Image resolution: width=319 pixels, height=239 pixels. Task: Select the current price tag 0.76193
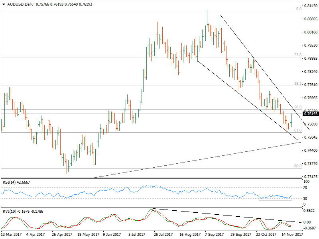[x=311, y=114]
